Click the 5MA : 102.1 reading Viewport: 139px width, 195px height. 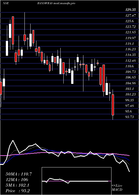[17, 185]
